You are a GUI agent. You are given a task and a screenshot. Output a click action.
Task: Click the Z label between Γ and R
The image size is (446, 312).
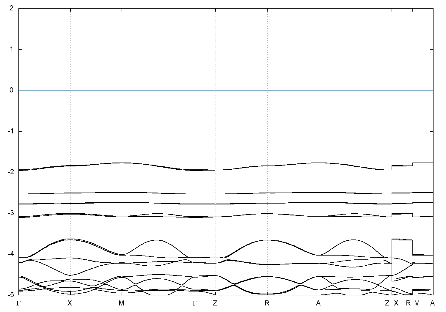pyautogui.click(x=215, y=303)
